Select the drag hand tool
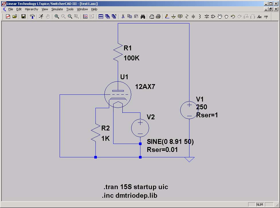This screenshot has width=280, height=208. point(226,17)
